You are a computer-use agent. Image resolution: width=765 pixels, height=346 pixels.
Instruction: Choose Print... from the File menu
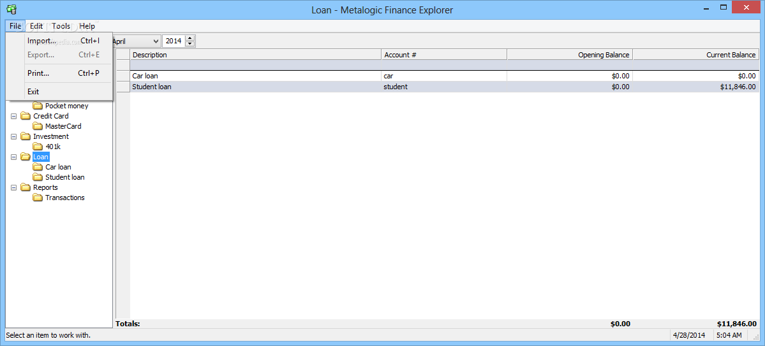[59, 73]
